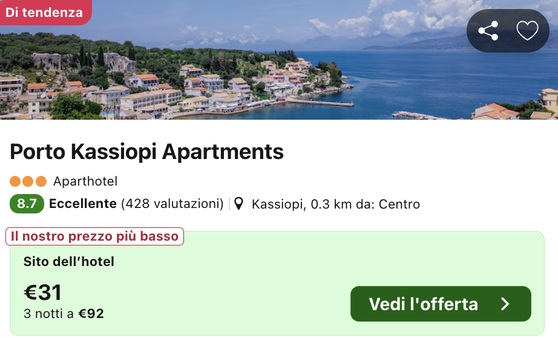Click the €31 nightly price
Image resolution: width=558 pixels, height=341 pixels.
(x=43, y=293)
